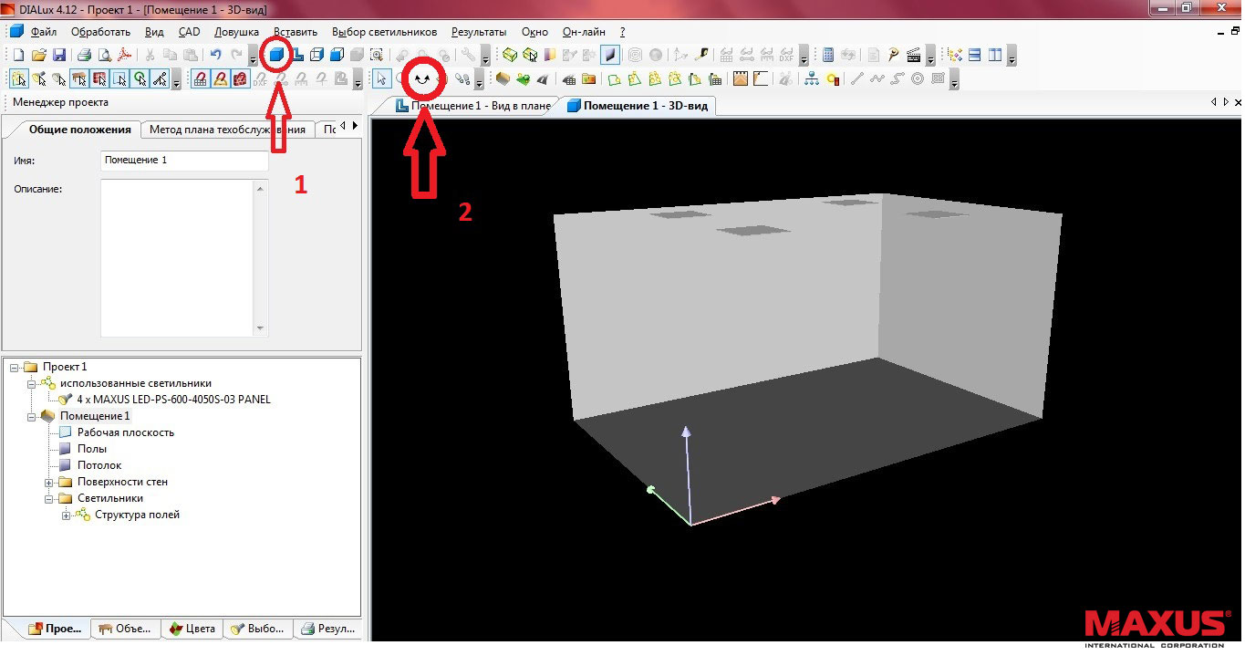
Task: Click the floor plan view icon
Action: point(297,56)
